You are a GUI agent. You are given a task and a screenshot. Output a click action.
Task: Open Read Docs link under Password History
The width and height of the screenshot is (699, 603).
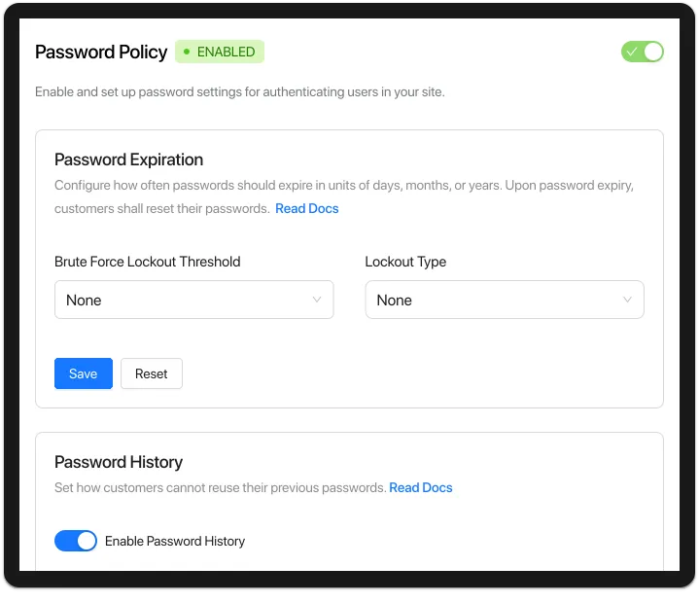420,487
